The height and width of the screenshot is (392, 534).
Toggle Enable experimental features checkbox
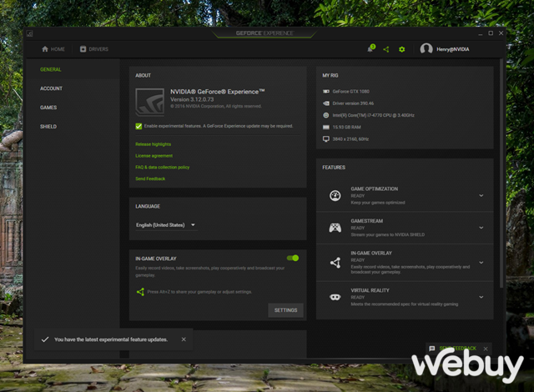[x=139, y=126]
